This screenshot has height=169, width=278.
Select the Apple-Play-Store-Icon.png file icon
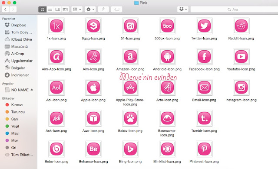click(130, 88)
